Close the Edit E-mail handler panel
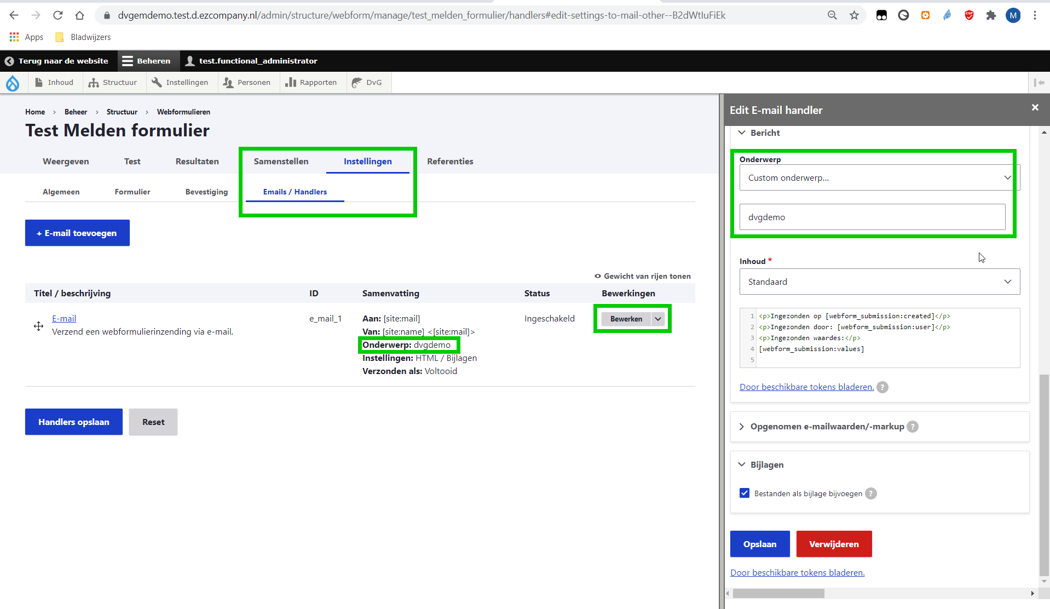This screenshot has height=609, width=1050. [1035, 108]
